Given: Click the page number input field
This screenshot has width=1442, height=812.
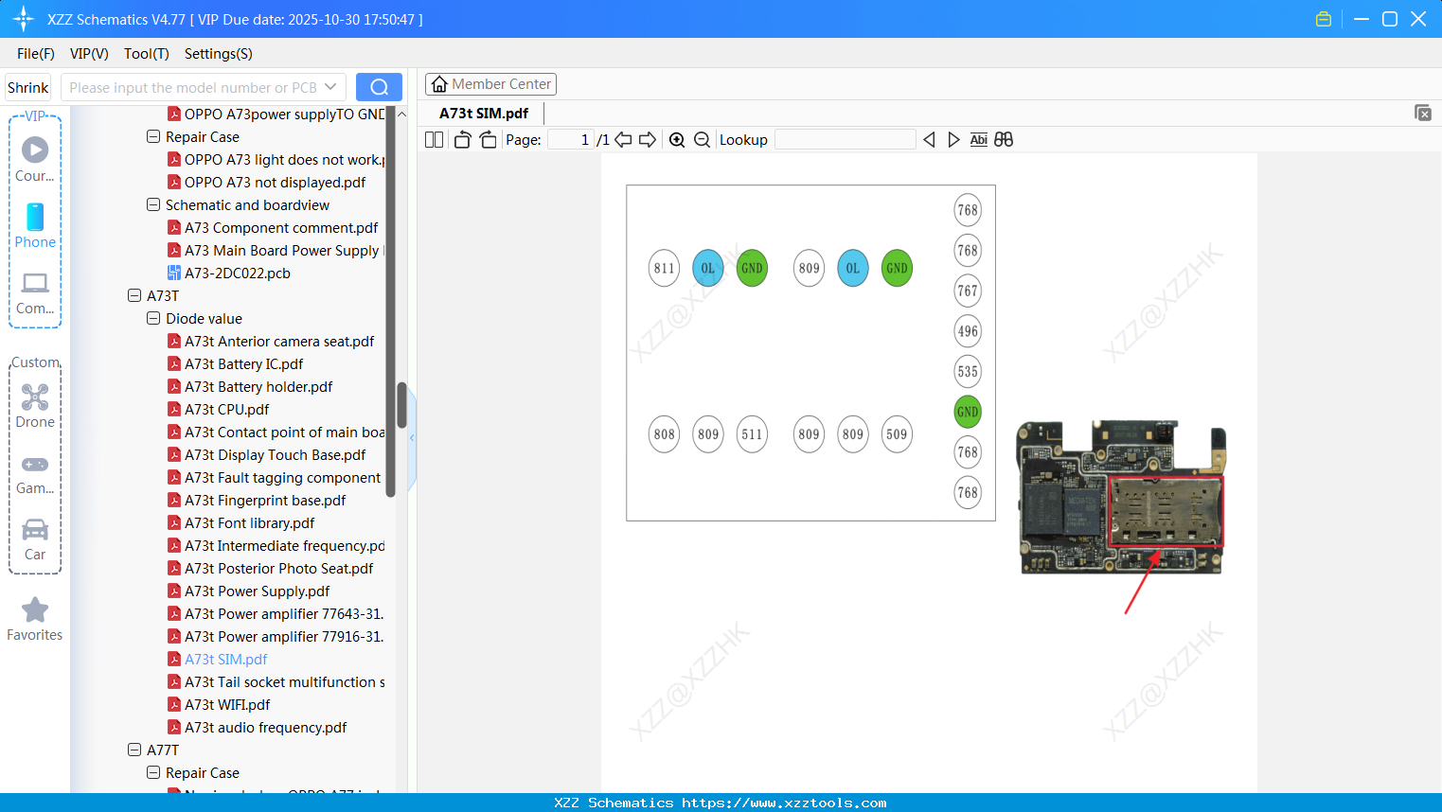Looking at the screenshot, I should coord(571,140).
